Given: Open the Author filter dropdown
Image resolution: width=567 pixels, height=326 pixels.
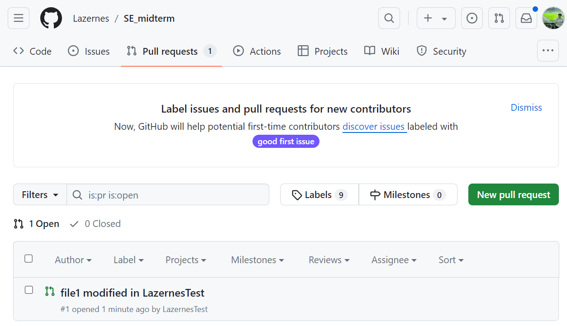Looking at the screenshot, I should coord(73,260).
